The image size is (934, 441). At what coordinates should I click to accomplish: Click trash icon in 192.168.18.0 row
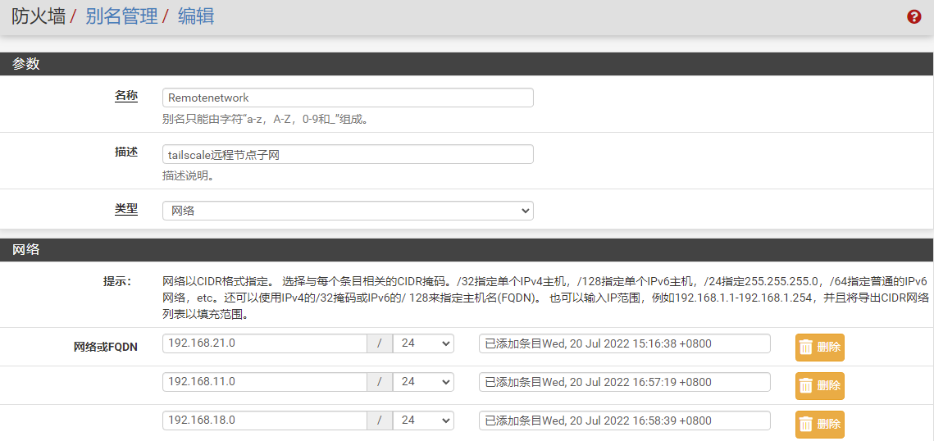click(x=806, y=425)
